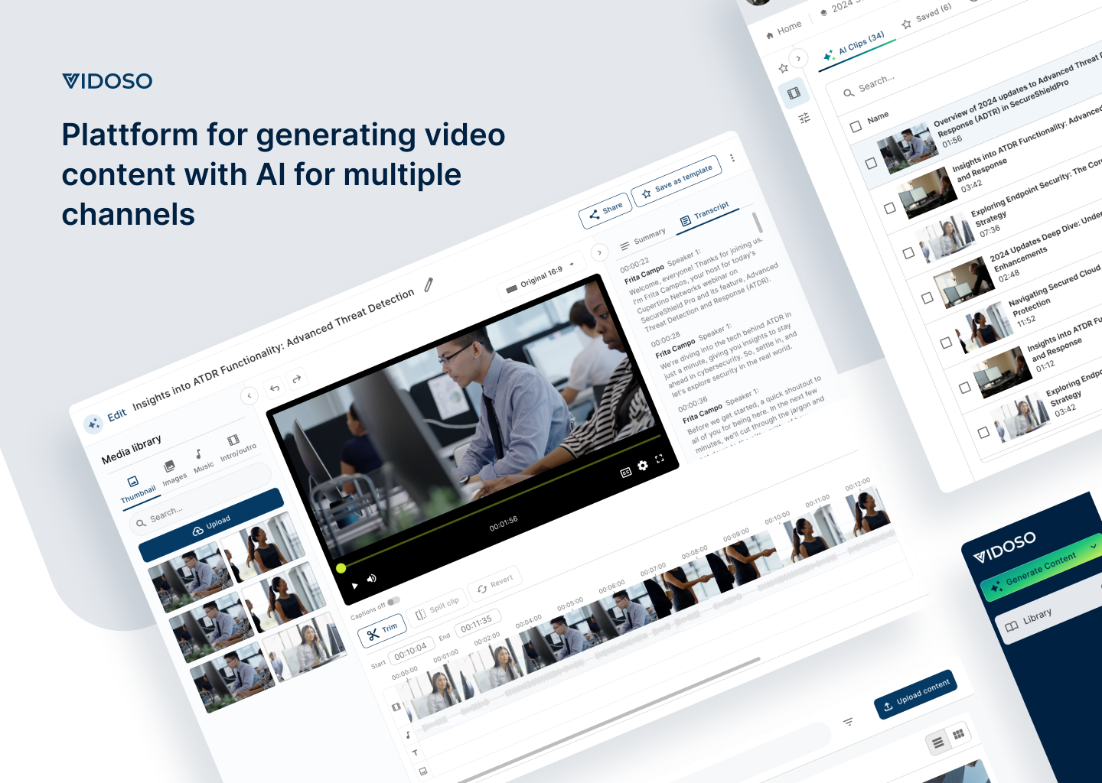Viewport: 1102px width, 783px height.
Task: Collapse the transcript panel using the chevron
Action: pyautogui.click(x=599, y=252)
